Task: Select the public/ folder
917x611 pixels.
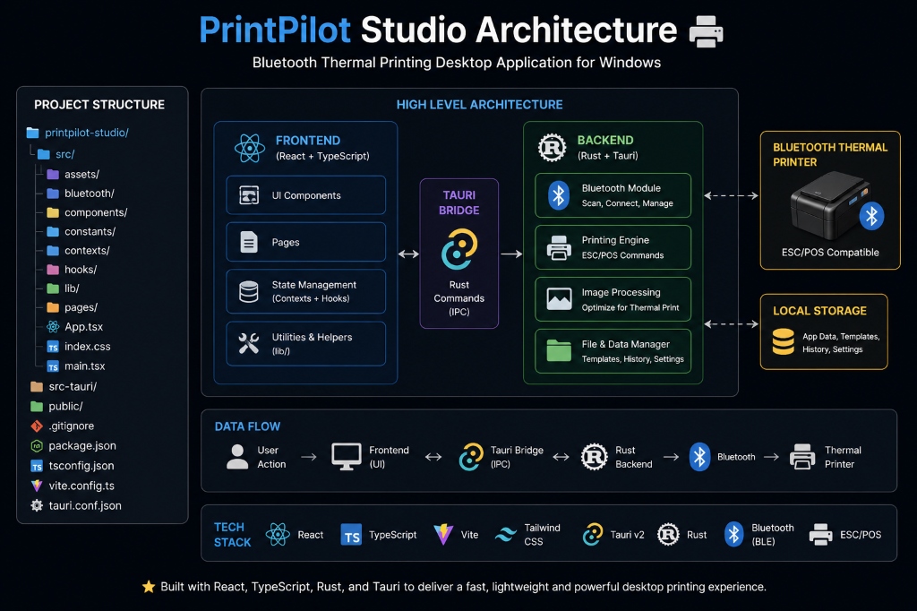Action: [56, 406]
